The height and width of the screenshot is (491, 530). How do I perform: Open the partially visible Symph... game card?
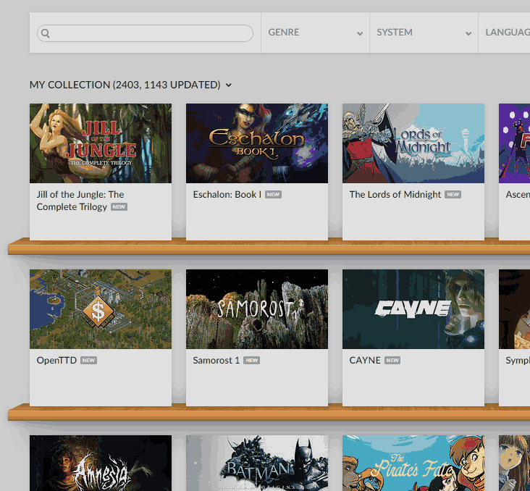pos(515,337)
